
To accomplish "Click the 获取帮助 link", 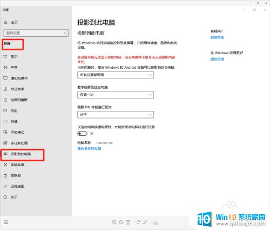I will [217, 37].
